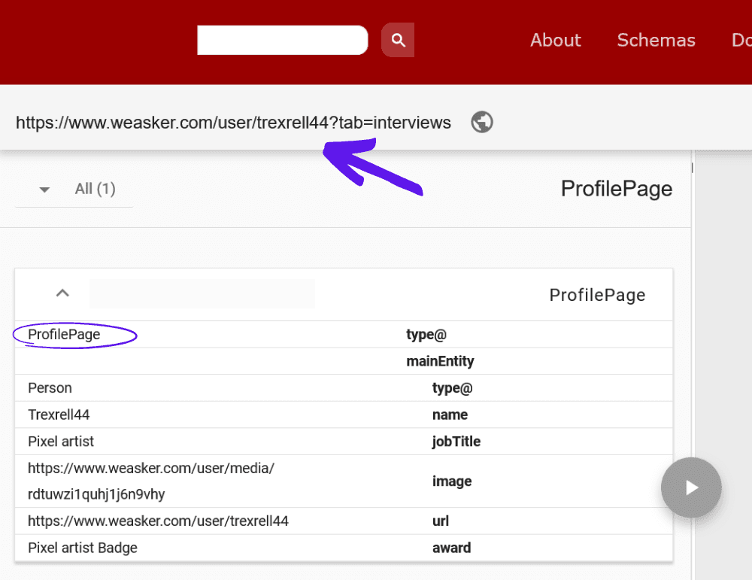Select the Pixel artist jobTitle row
The image size is (752, 580).
61,442
